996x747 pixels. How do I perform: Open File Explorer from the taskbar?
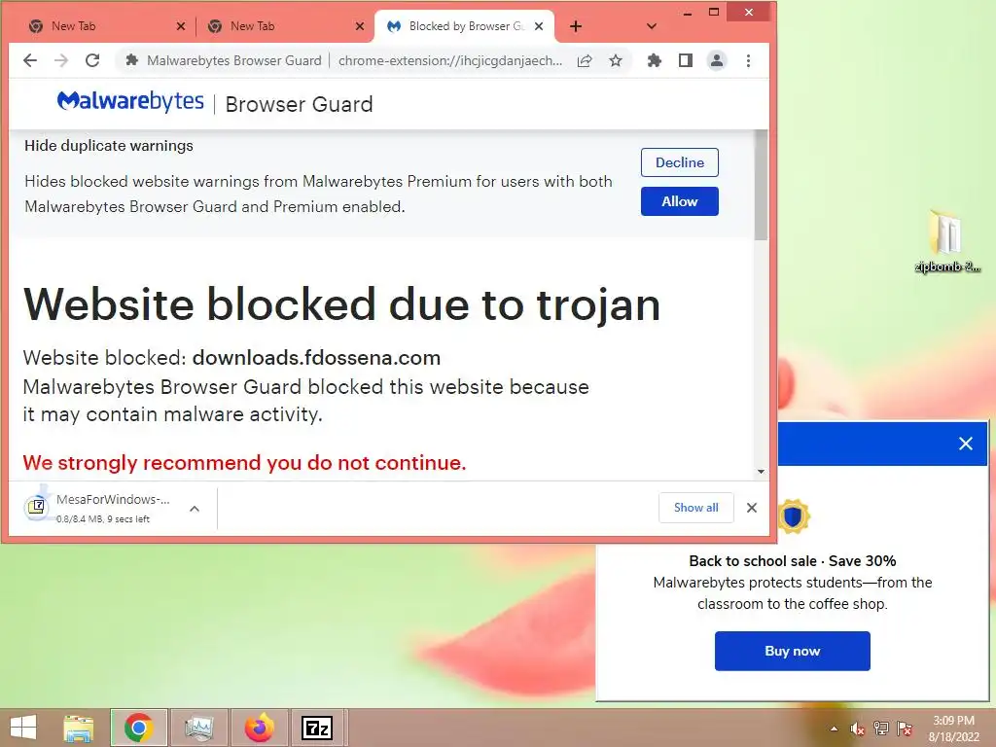(79, 728)
